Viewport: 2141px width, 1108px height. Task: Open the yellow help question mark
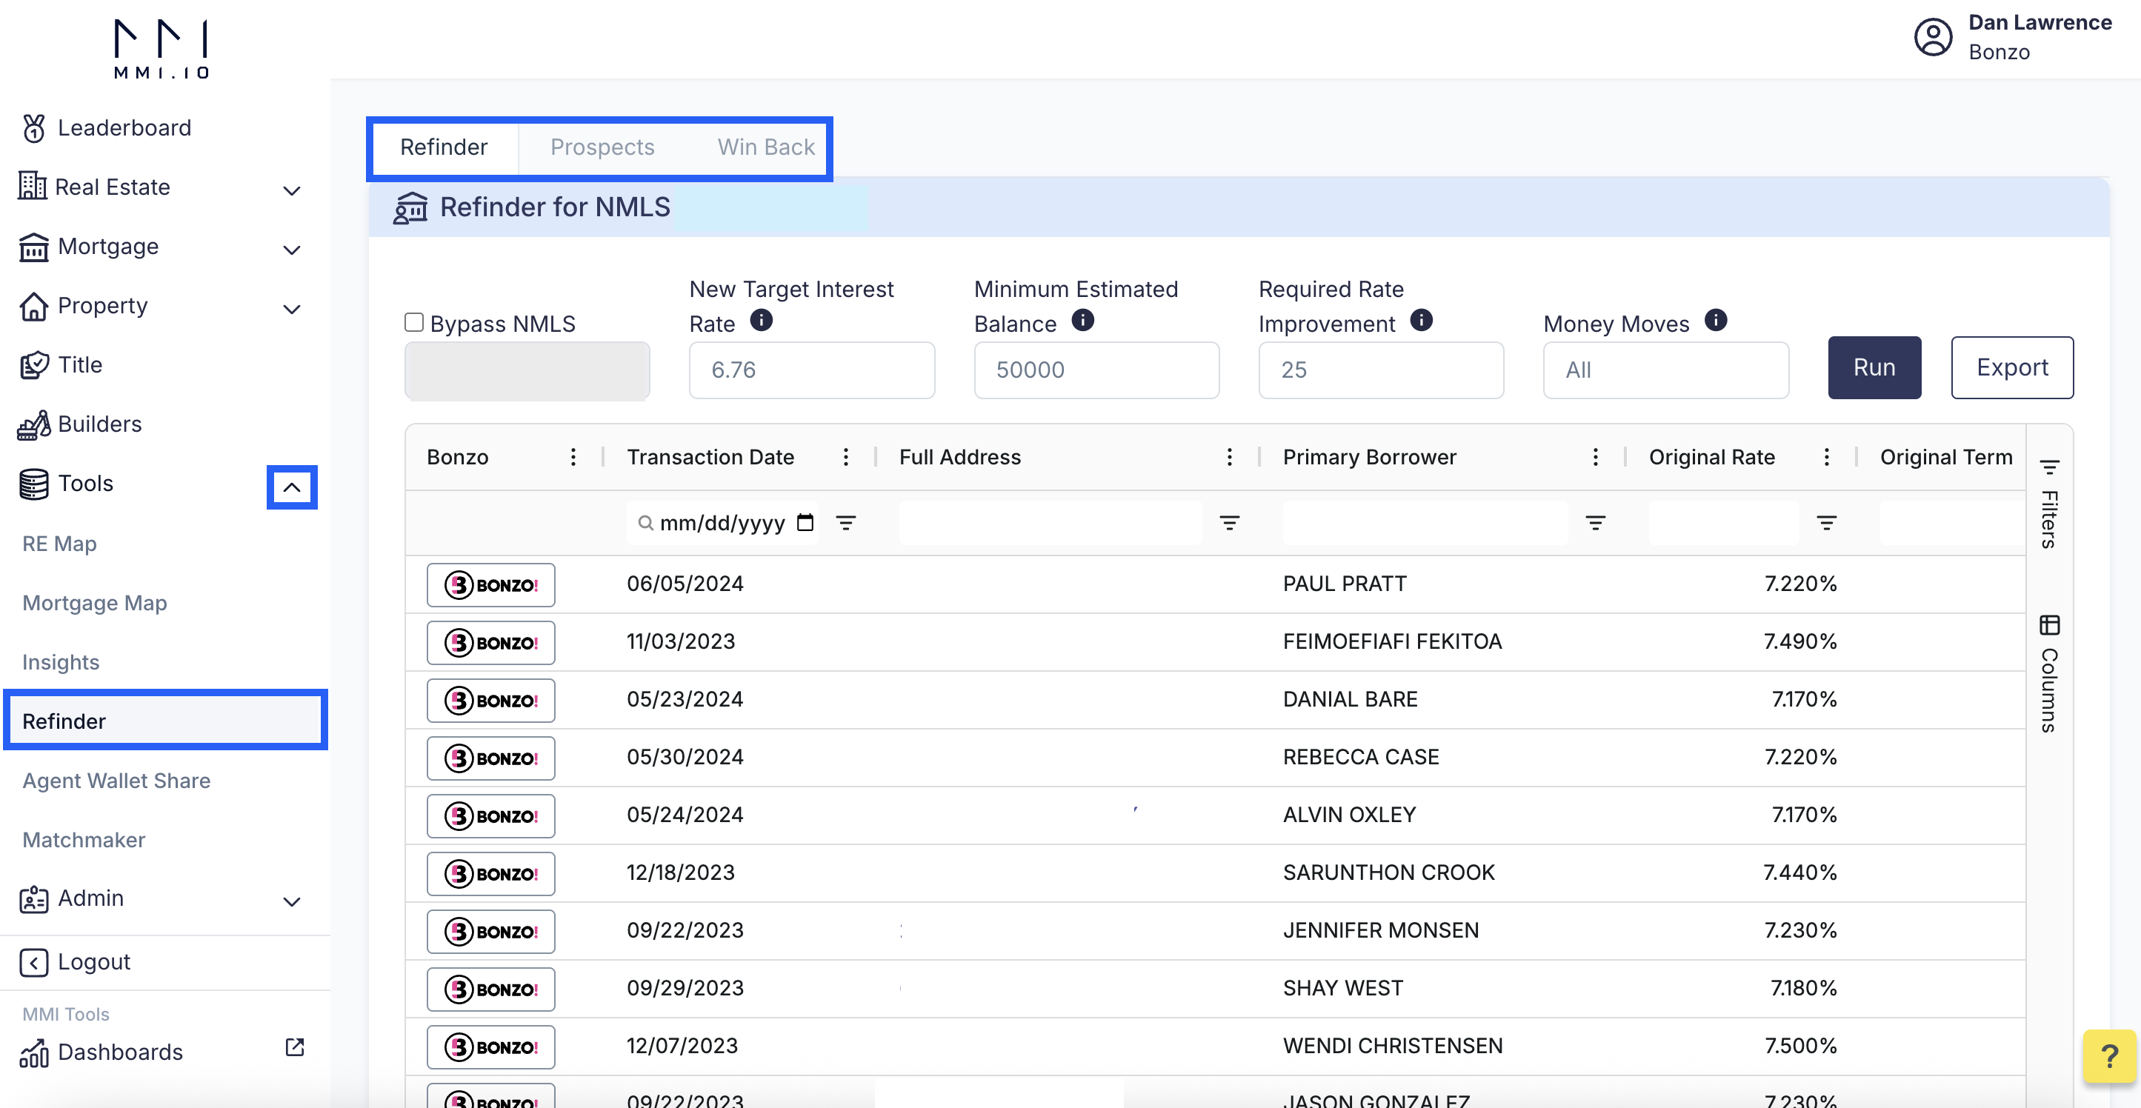2109,1056
